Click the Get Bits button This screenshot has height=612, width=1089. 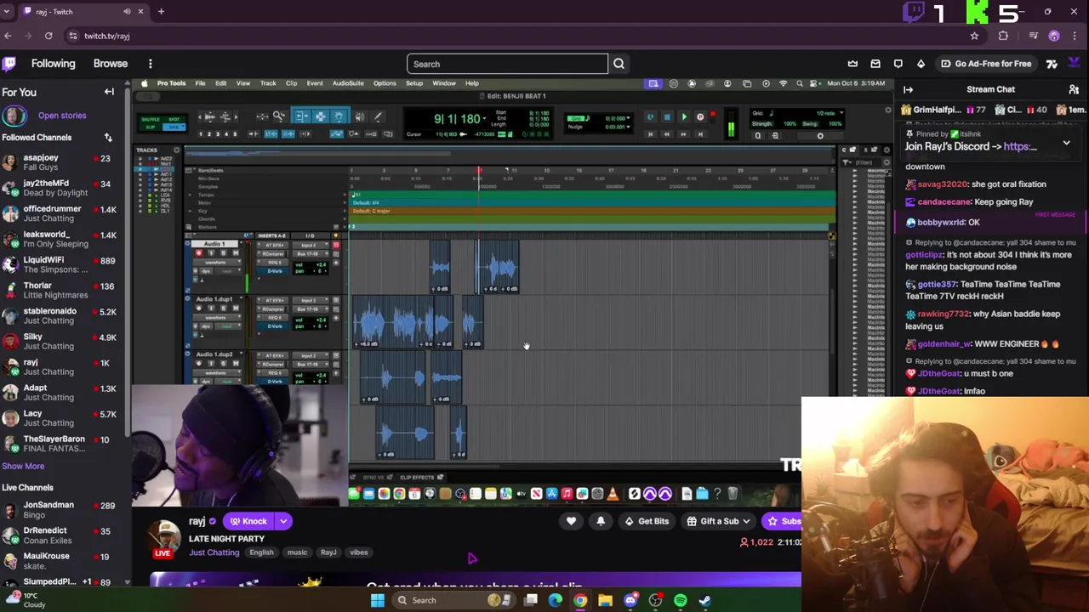pyautogui.click(x=647, y=521)
